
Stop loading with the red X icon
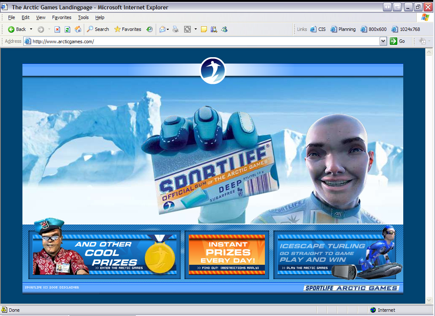coord(57,29)
